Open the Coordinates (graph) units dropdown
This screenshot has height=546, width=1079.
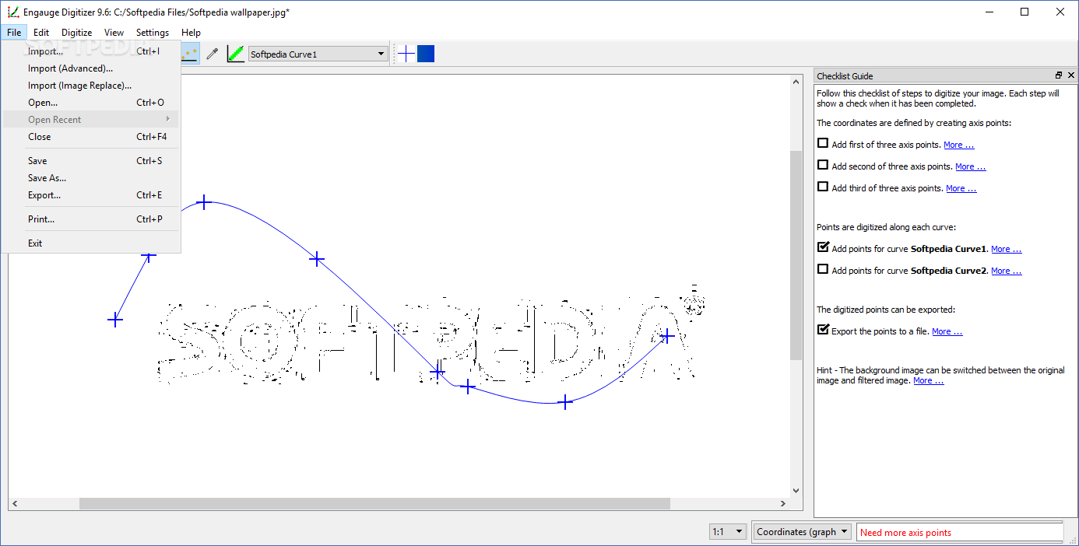click(x=803, y=532)
